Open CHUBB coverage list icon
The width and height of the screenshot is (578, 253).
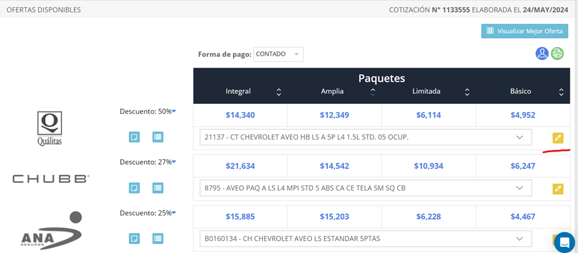tap(158, 188)
